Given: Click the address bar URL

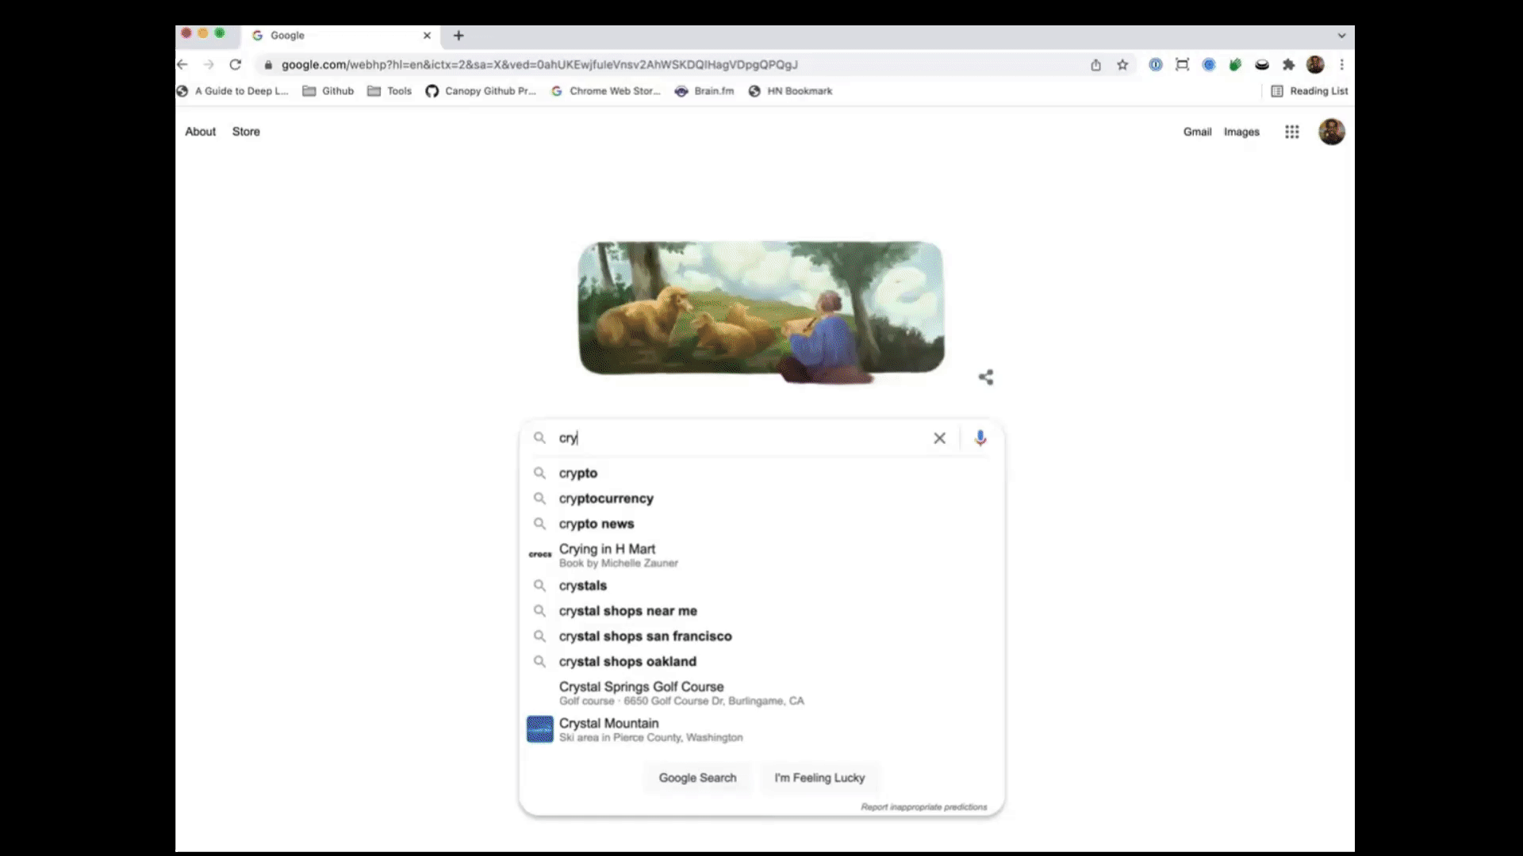Looking at the screenshot, I should pyautogui.click(x=539, y=65).
